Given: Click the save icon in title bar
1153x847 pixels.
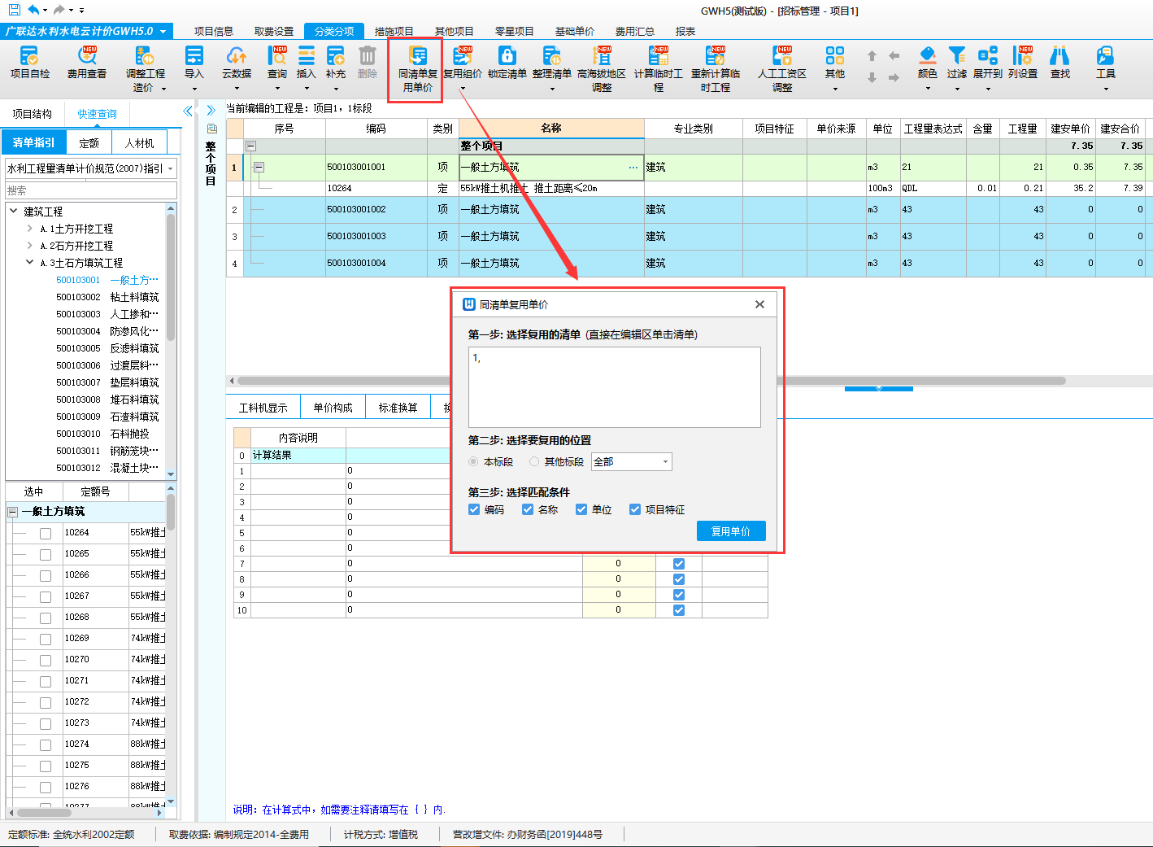Looking at the screenshot, I should click(14, 10).
